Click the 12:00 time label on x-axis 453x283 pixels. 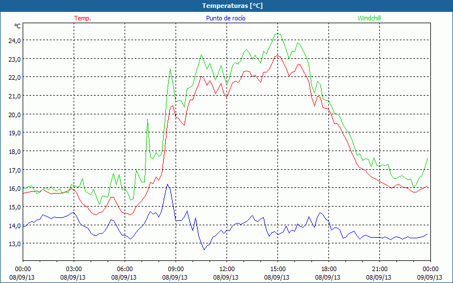[x=227, y=269]
